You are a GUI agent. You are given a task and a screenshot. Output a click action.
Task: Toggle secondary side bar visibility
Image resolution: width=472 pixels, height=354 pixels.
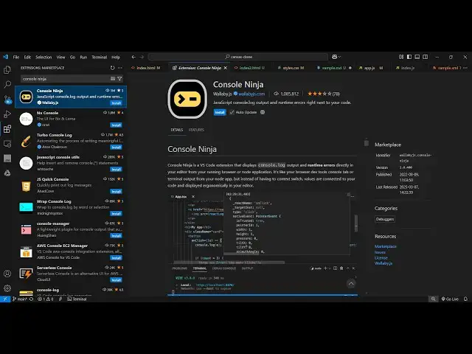pos(425,57)
